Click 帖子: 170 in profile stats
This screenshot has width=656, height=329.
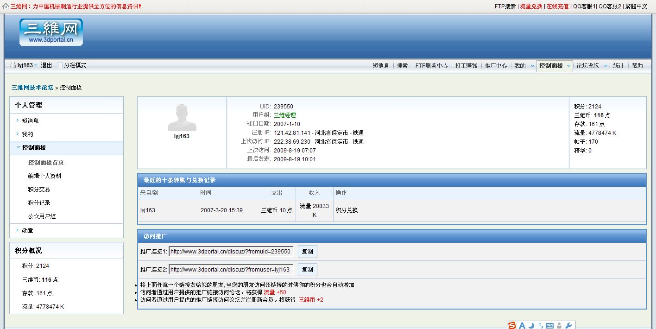point(586,142)
